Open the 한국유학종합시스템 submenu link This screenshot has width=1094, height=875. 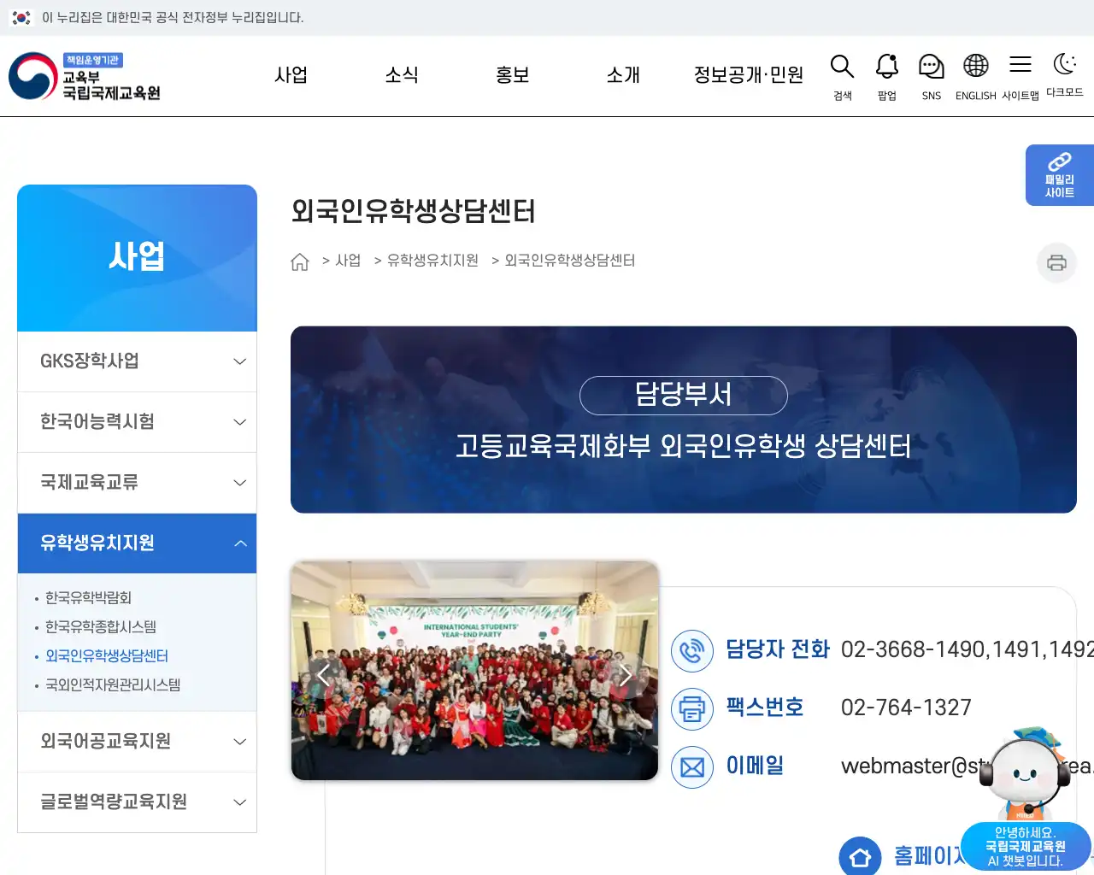click(101, 626)
